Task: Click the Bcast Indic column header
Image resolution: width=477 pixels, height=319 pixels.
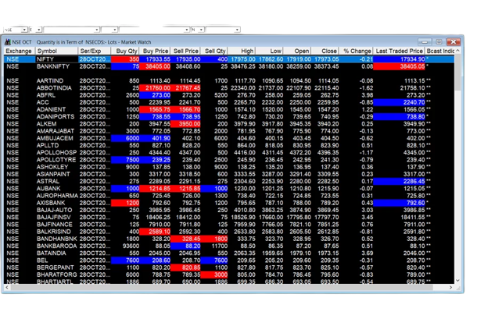Action: coord(440,51)
